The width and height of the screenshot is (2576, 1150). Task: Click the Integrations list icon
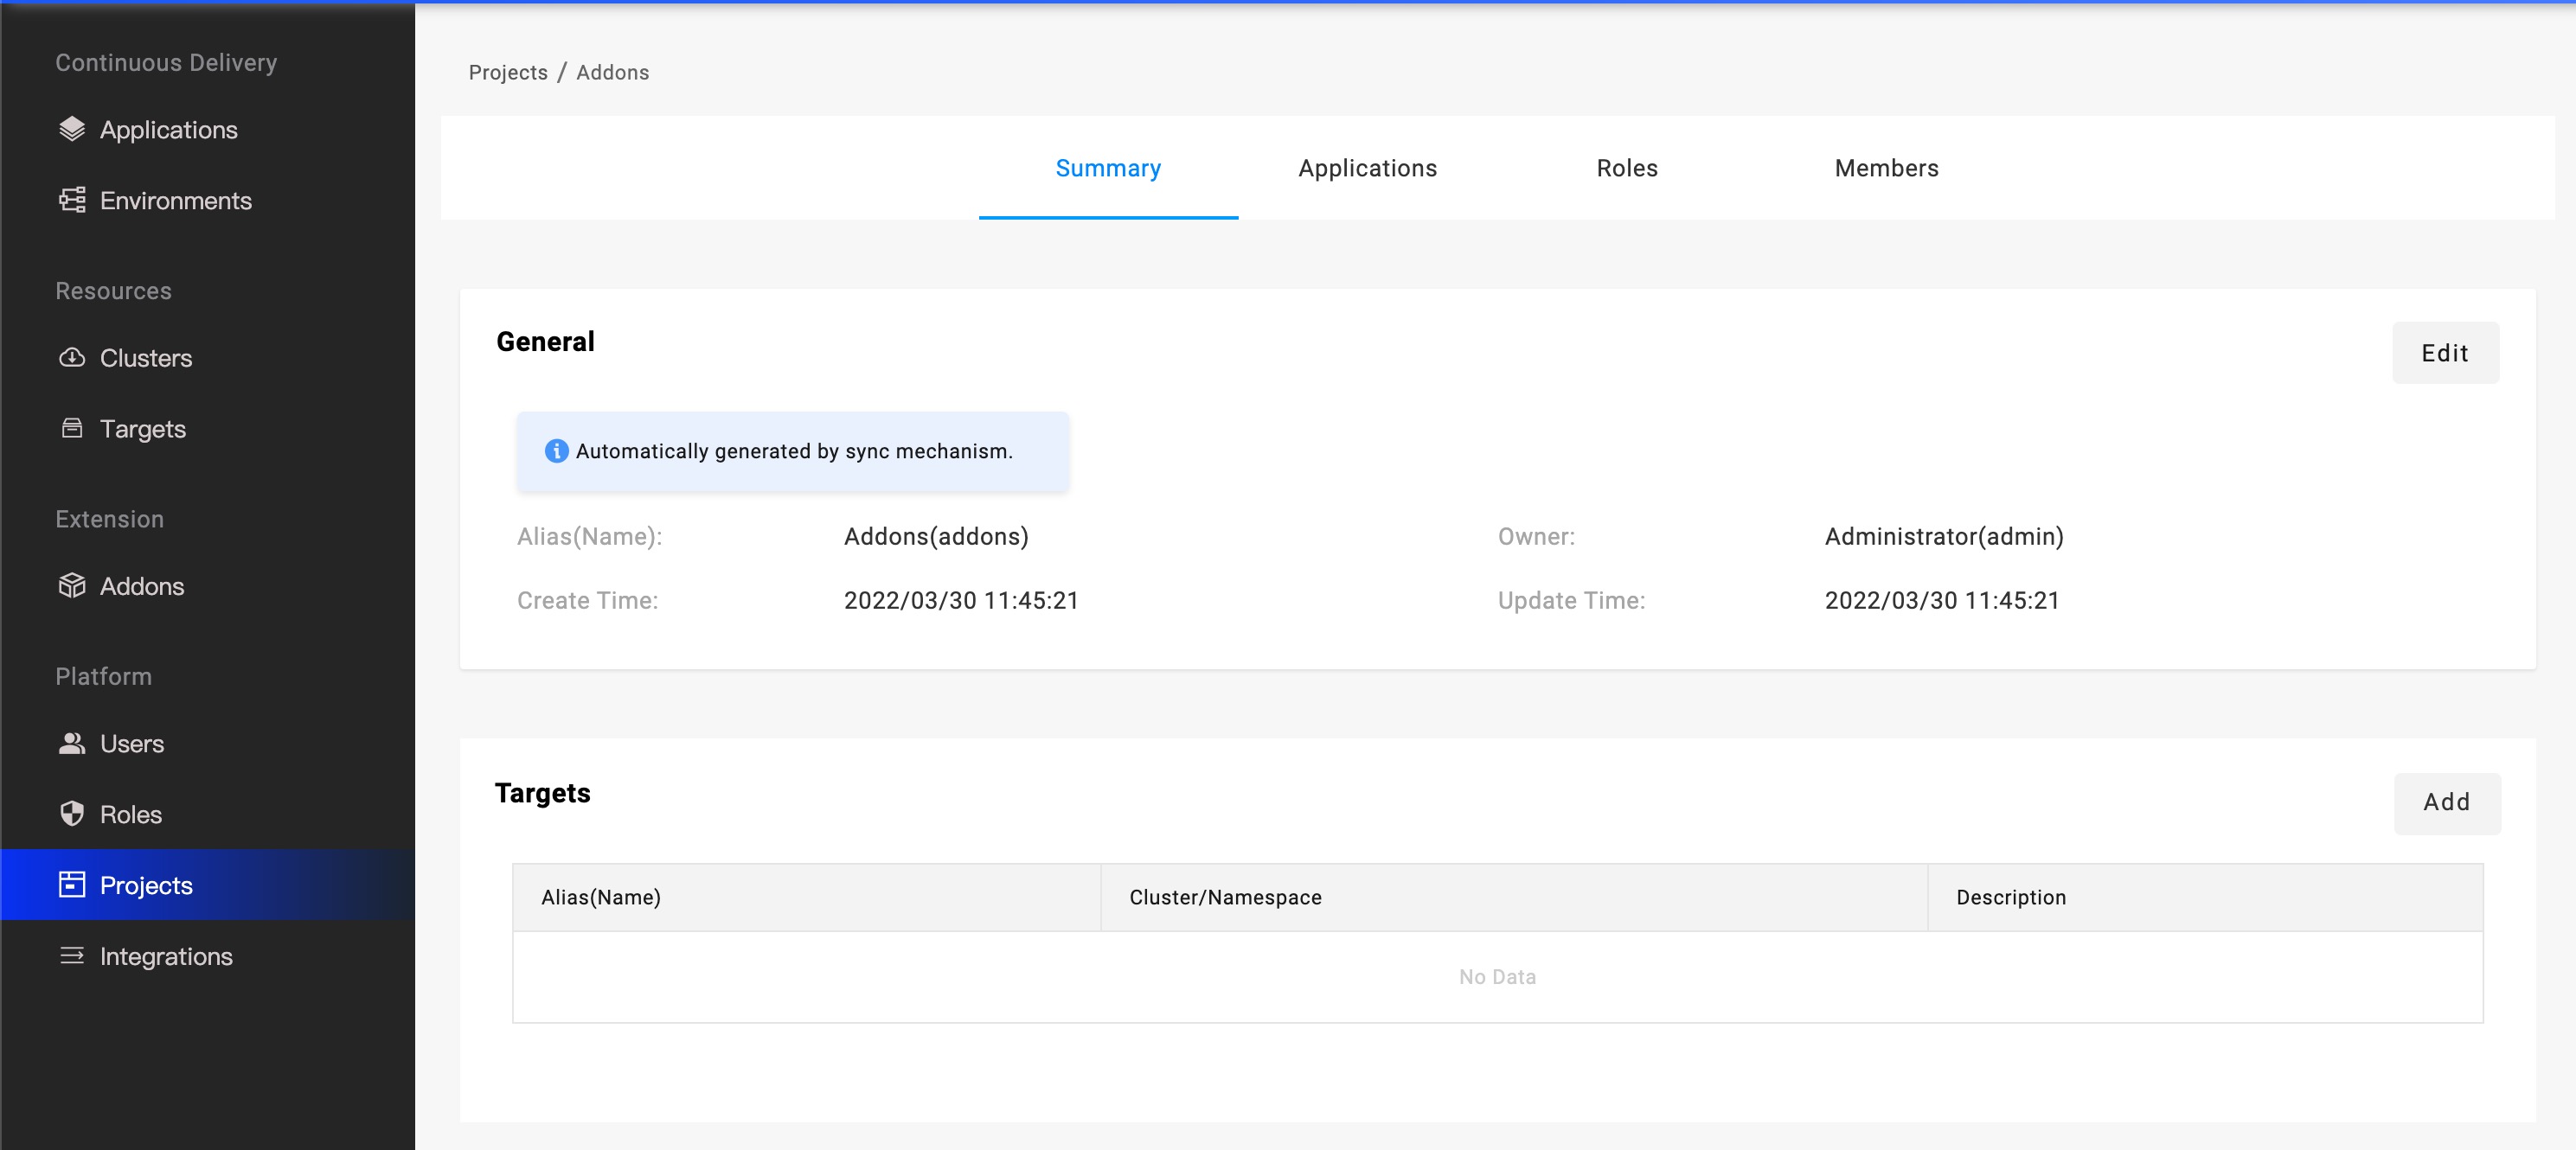point(72,956)
